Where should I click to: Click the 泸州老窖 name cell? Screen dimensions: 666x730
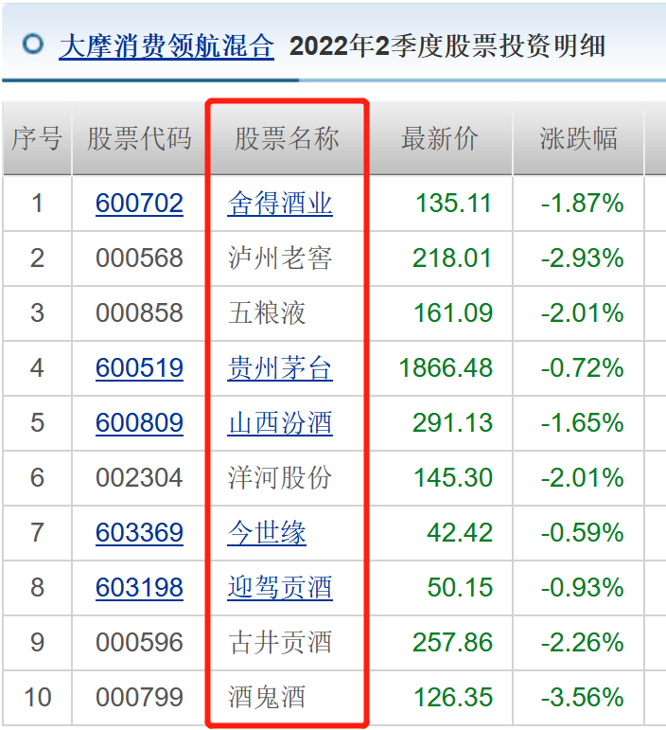[287, 258]
